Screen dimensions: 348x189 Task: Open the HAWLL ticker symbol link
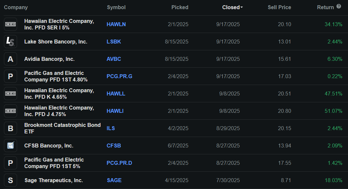pos(116,94)
